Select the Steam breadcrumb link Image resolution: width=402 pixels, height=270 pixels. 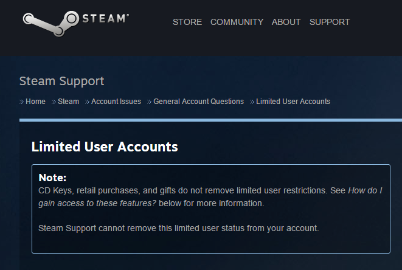click(x=68, y=102)
